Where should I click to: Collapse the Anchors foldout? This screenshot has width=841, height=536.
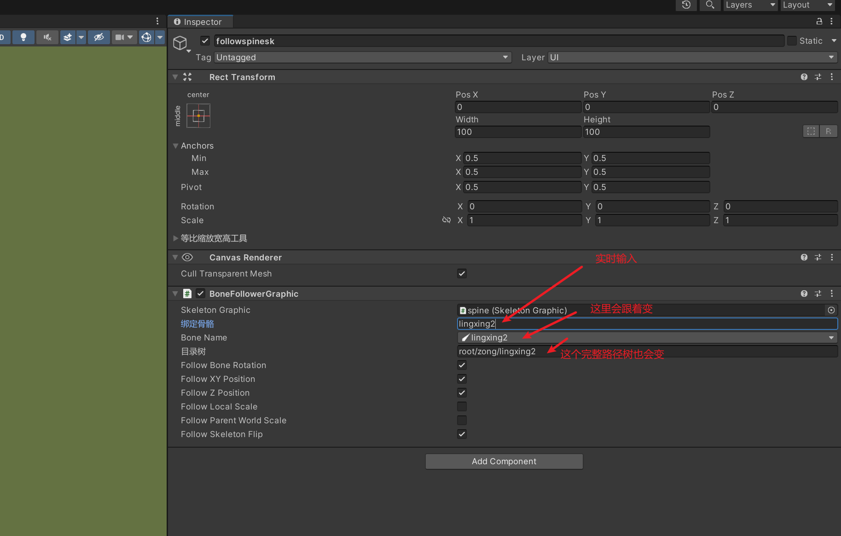point(175,146)
